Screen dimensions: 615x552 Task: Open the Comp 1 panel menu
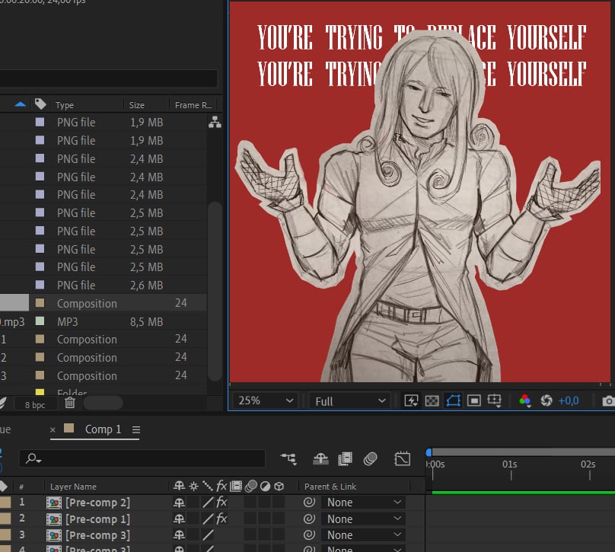(x=136, y=429)
